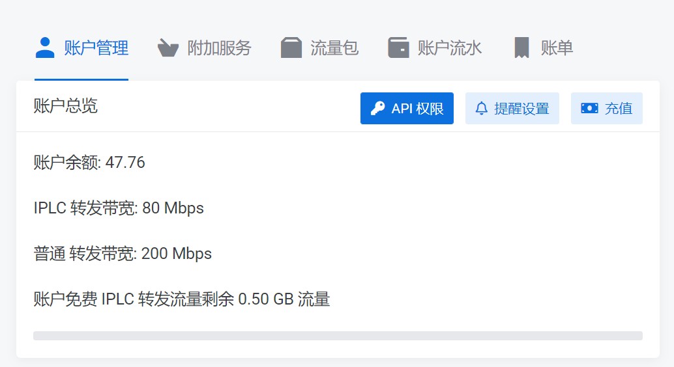Click the 账户余额 47.76 balance text
Image resolution: width=674 pixels, height=367 pixels.
[89, 163]
